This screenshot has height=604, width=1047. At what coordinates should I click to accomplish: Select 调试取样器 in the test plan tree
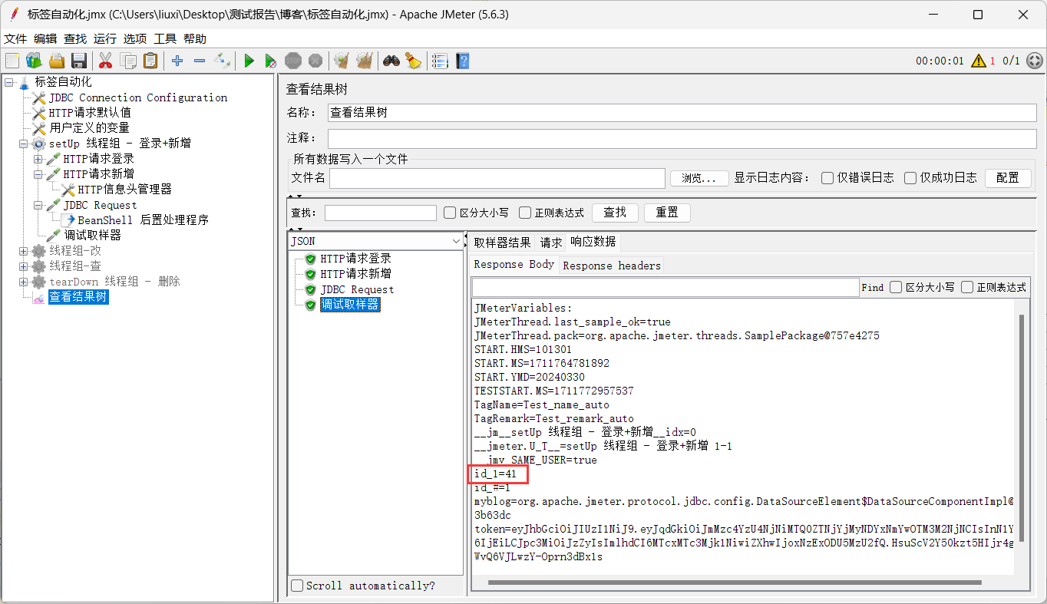click(x=93, y=236)
